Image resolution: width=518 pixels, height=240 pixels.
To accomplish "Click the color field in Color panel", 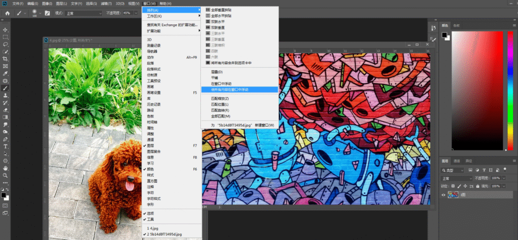I will [x=478, y=91].
